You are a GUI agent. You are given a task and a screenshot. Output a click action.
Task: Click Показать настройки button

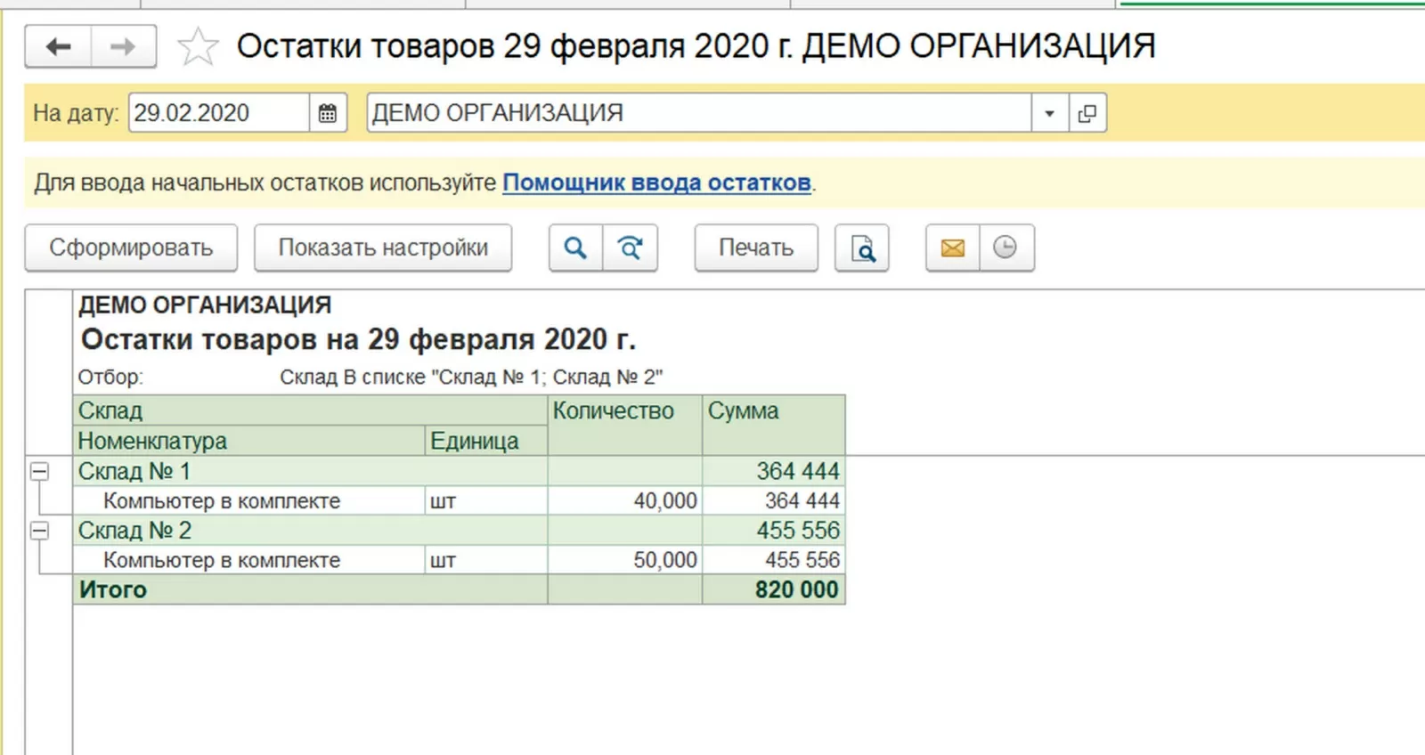pyautogui.click(x=383, y=248)
